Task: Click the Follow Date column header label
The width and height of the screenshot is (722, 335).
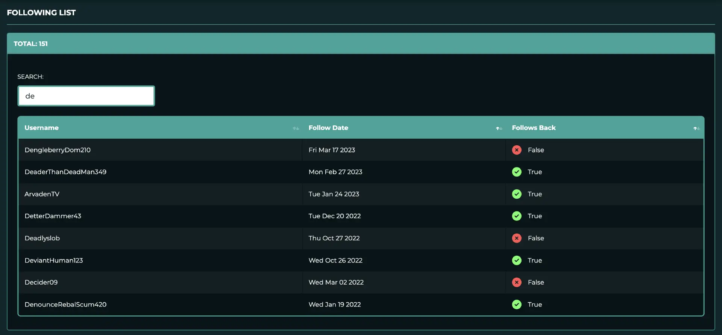Action: point(328,128)
